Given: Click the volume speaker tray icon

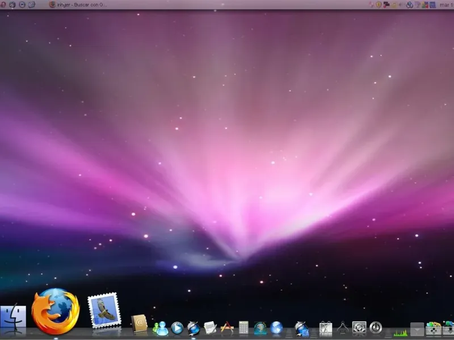Looking at the screenshot, I should [x=402, y=5].
